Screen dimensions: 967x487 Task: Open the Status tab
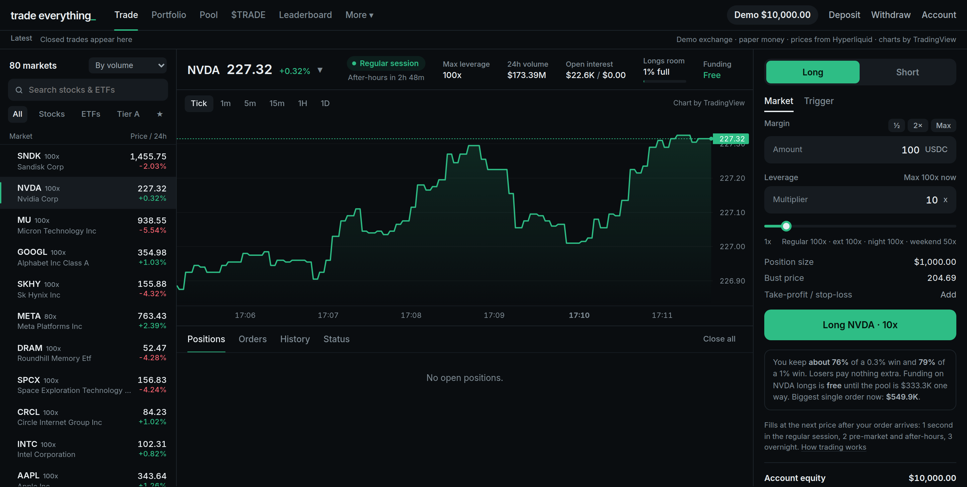(336, 339)
